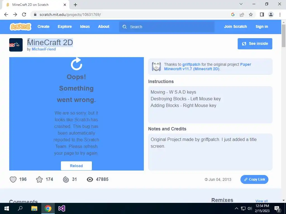
Task: Bookmark this tab with the star icon
Action: (x=251, y=14)
